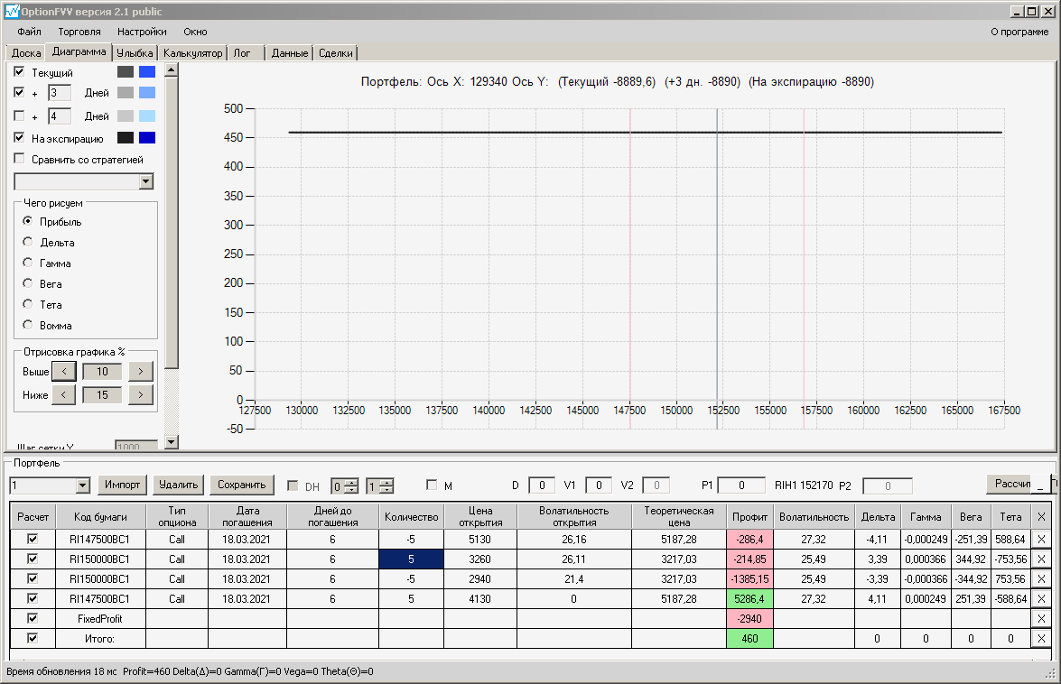Pick the black На экспирацию color swatch

point(126,138)
